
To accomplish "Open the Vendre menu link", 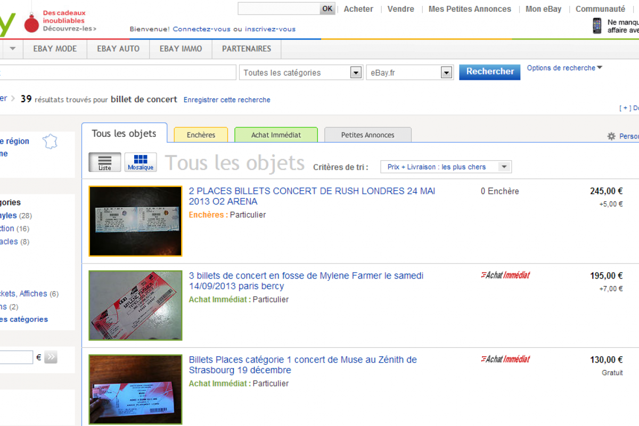I will [x=401, y=9].
